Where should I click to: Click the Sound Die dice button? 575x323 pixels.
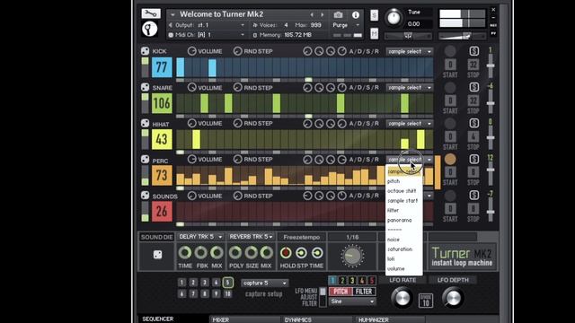(157, 255)
